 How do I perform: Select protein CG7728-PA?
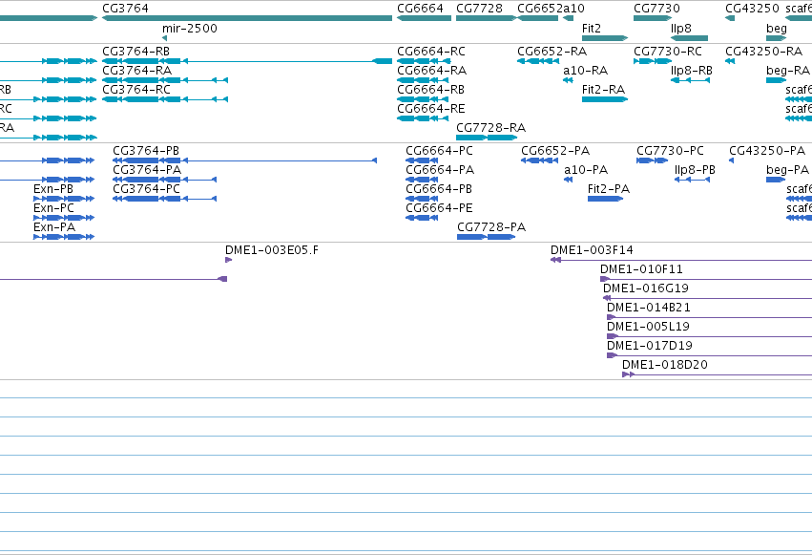click(487, 237)
